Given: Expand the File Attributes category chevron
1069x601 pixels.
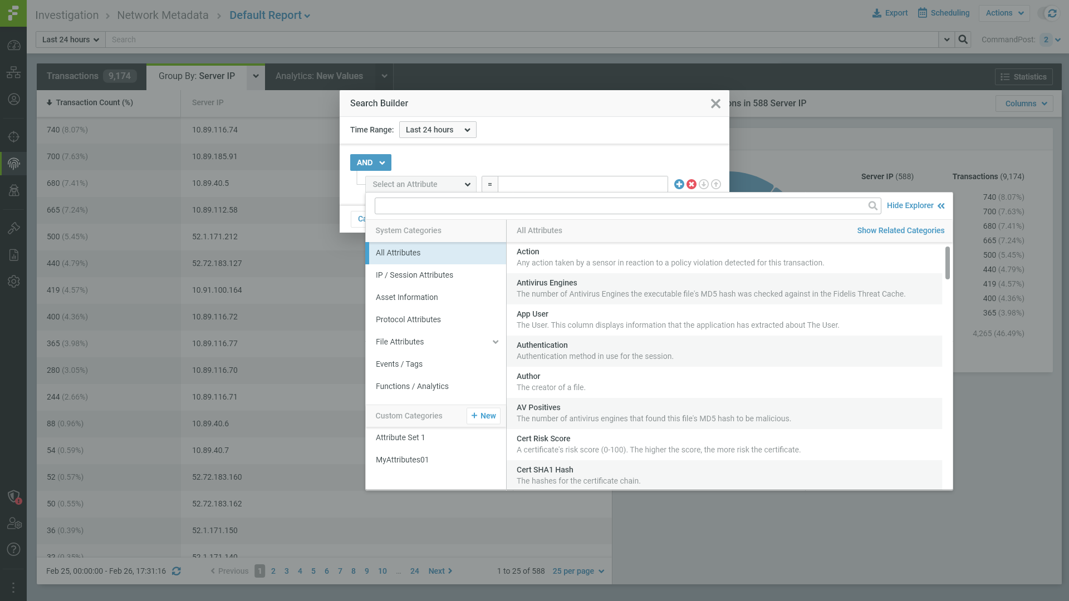Looking at the screenshot, I should pyautogui.click(x=495, y=342).
